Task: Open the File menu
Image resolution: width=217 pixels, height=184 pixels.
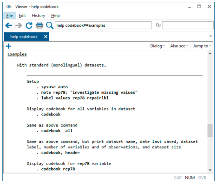Action: [x=9, y=16]
